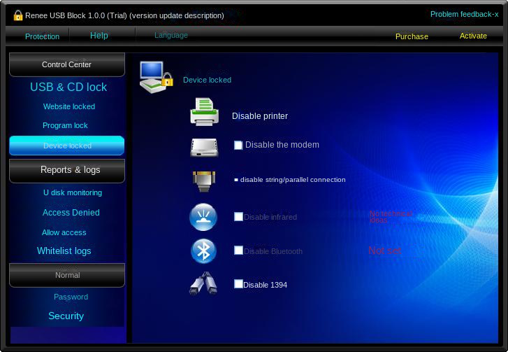This screenshot has width=508, height=352.
Task: Open the Language menu
Action: (171, 36)
